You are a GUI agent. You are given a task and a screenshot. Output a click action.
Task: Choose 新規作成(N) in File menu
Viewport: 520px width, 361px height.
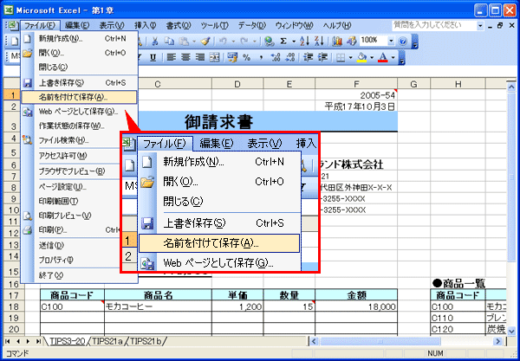[x=79, y=39]
